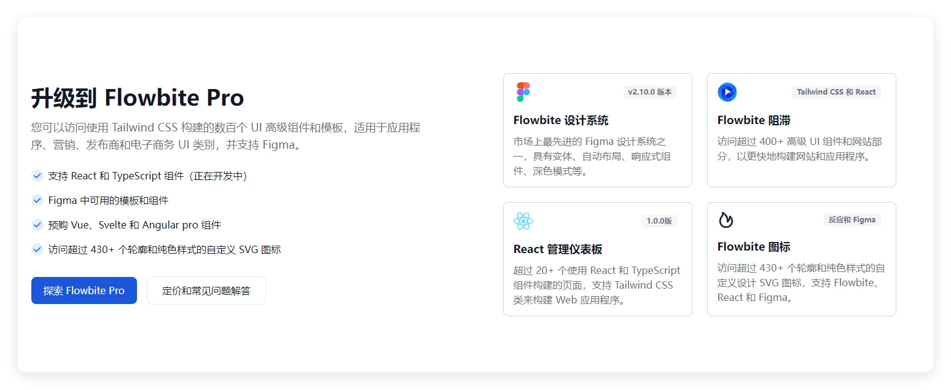Click the Figma logo icon
The width and height of the screenshot is (951, 390).
tap(523, 92)
